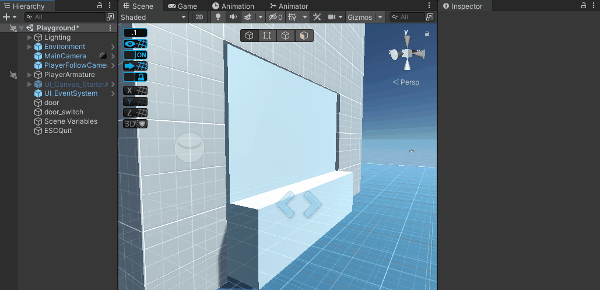Image resolution: width=600 pixels, height=290 pixels.
Task: Switch to the Game tab
Action: 183,6
